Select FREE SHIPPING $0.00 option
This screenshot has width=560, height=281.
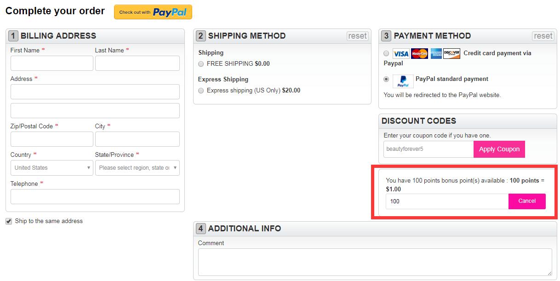tap(201, 64)
